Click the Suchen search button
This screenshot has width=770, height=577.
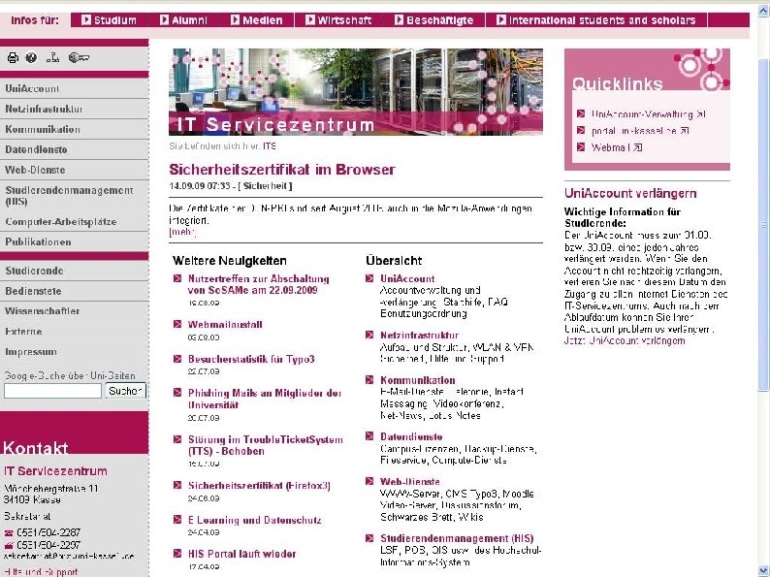[125, 391]
